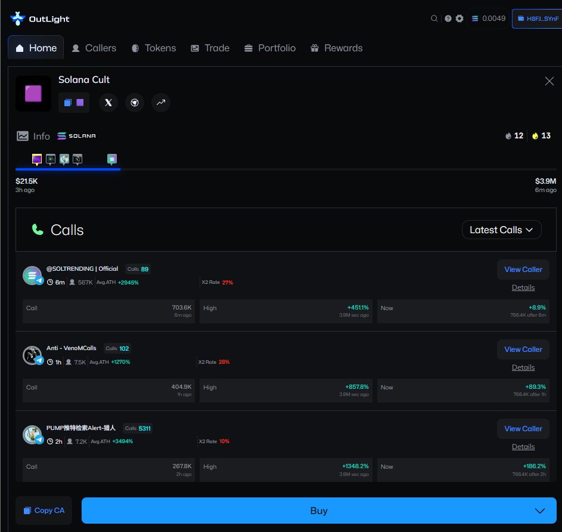This screenshot has height=532, width=562.
Task: Open PUMP Alert caller avatar
Action: [33, 434]
